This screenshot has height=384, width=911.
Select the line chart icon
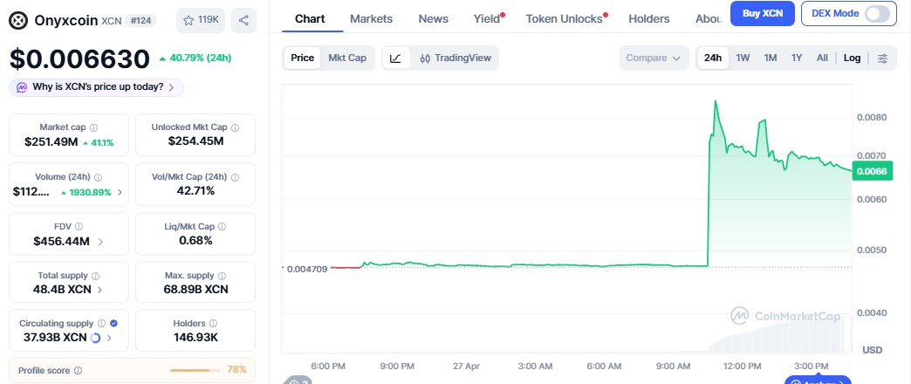(x=395, y=58)
